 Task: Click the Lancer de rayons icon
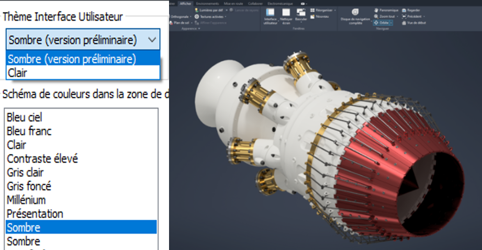(231, 10)
